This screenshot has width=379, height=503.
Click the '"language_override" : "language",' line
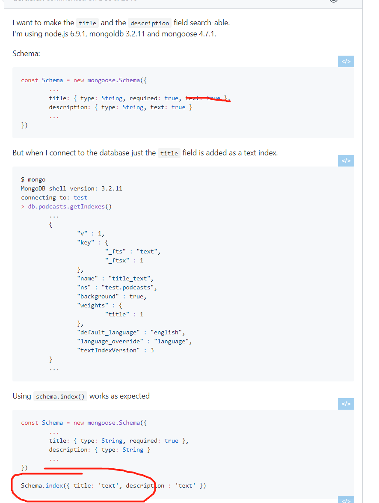click(134, 341)
